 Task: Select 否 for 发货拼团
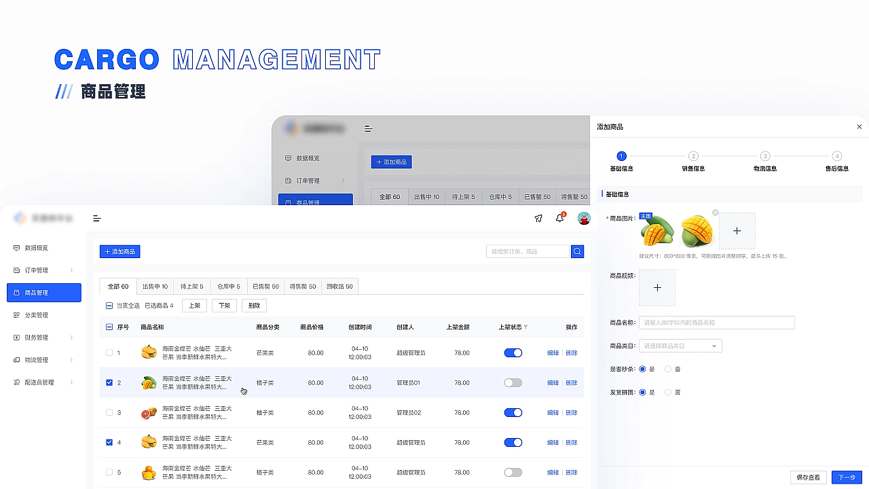pos(668,393)
